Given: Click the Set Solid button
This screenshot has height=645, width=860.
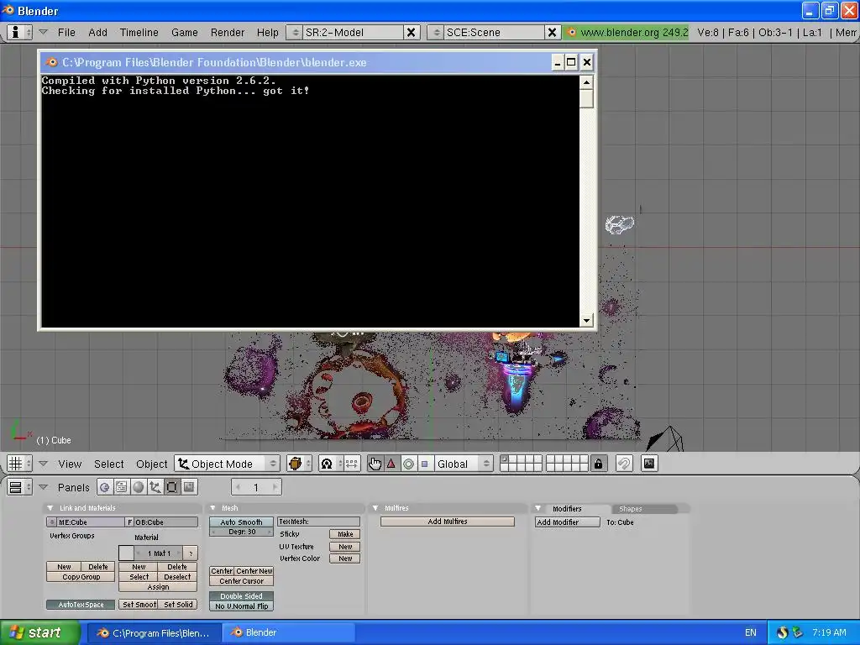Looking at the screenshot, I should coord(178,605).
